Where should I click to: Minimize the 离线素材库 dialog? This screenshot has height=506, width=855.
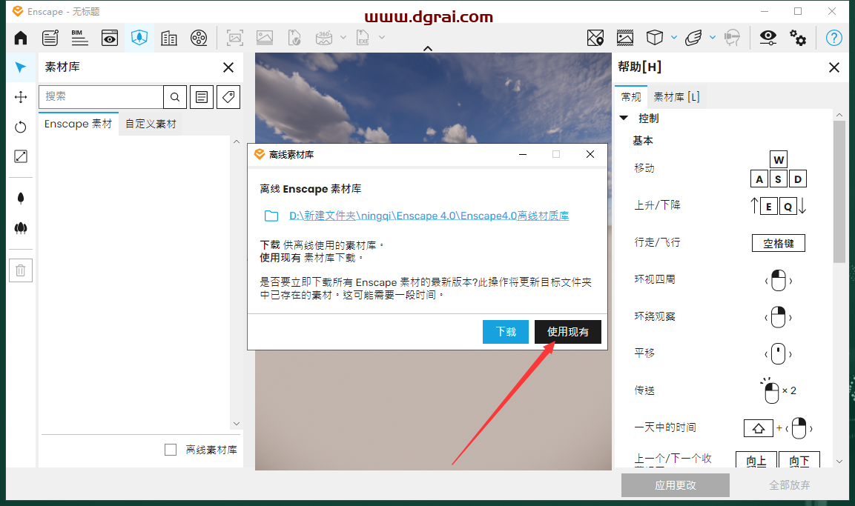[522, 155]
